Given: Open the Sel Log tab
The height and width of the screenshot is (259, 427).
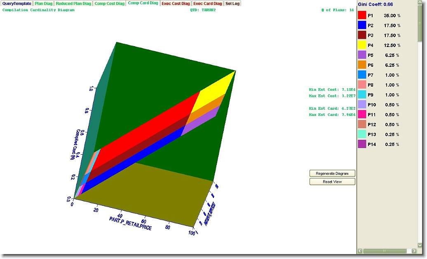Looking at the screenshot, I should click(x=232, y=3).
